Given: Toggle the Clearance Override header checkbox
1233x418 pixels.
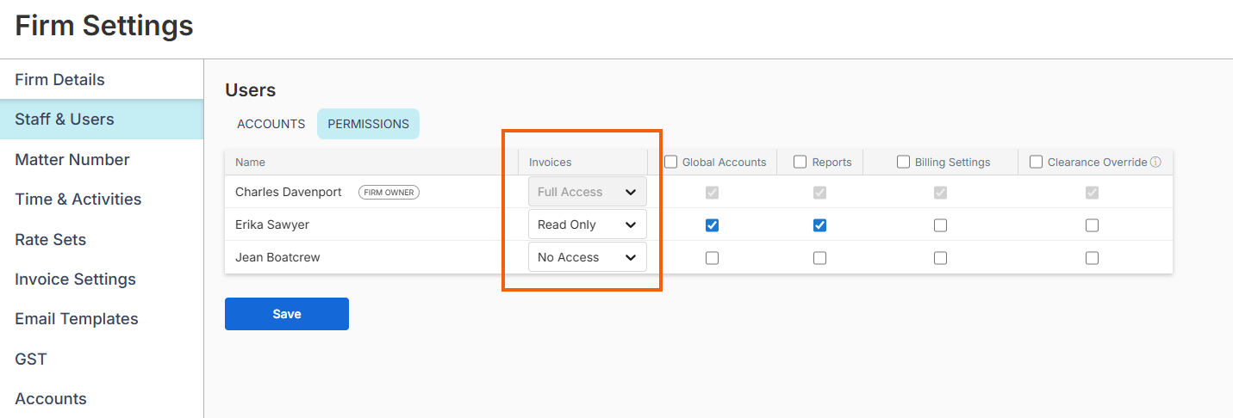Looking at the screenshot, I should tap(1036, 162).
